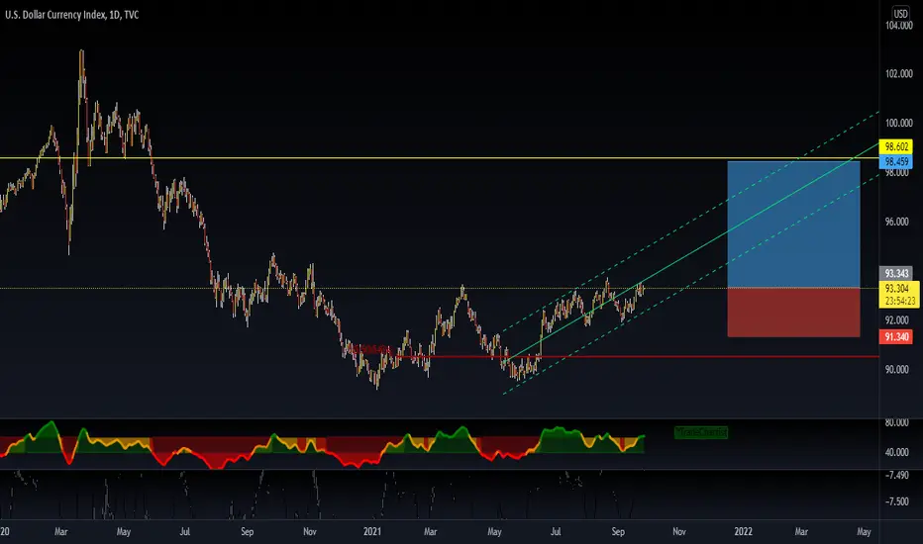Click the 104.000 price axis value

[x=898, y=26]
